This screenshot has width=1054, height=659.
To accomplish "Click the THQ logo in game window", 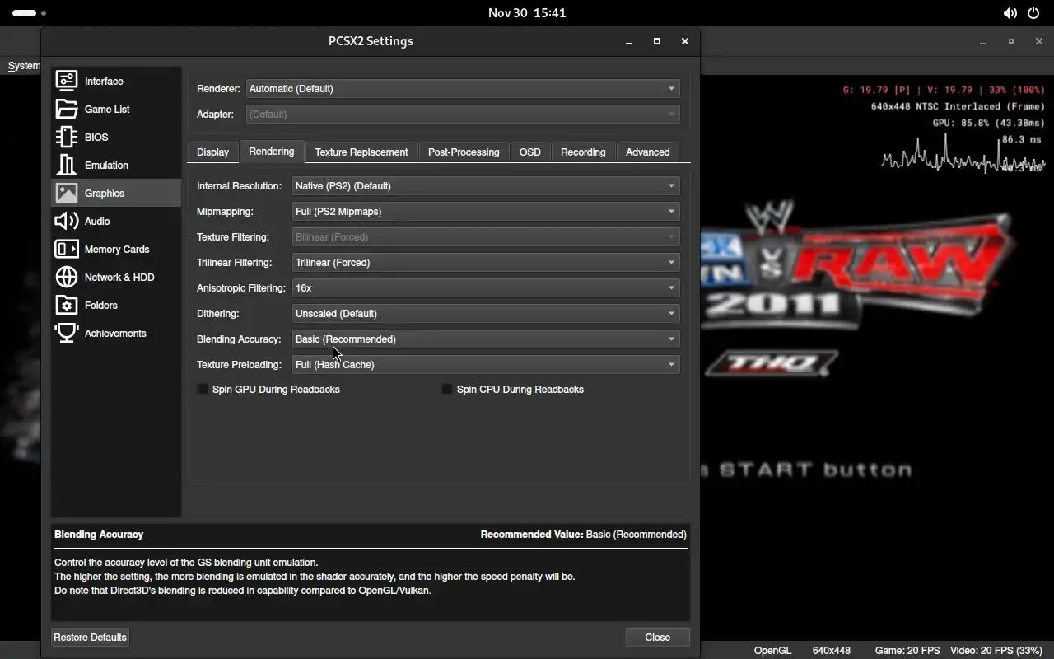I will 772,362.
